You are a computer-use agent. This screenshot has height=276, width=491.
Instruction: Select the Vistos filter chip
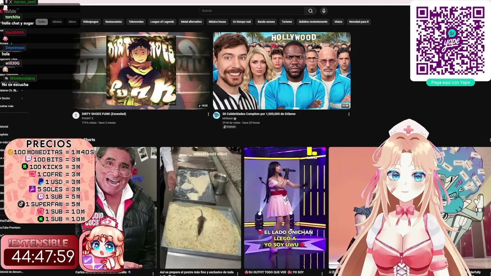(x=338, y=22)
